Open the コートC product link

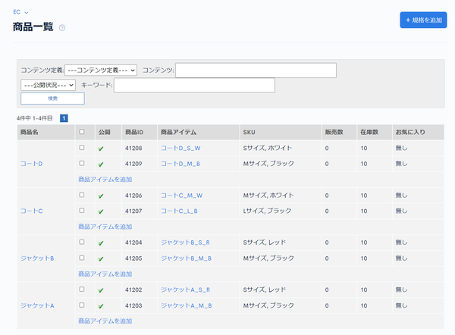coord(31,211)
